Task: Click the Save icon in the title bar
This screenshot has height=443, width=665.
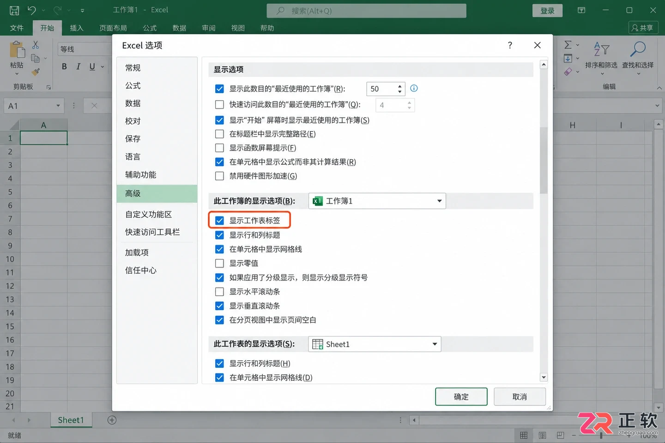Action: coord(14,10)
